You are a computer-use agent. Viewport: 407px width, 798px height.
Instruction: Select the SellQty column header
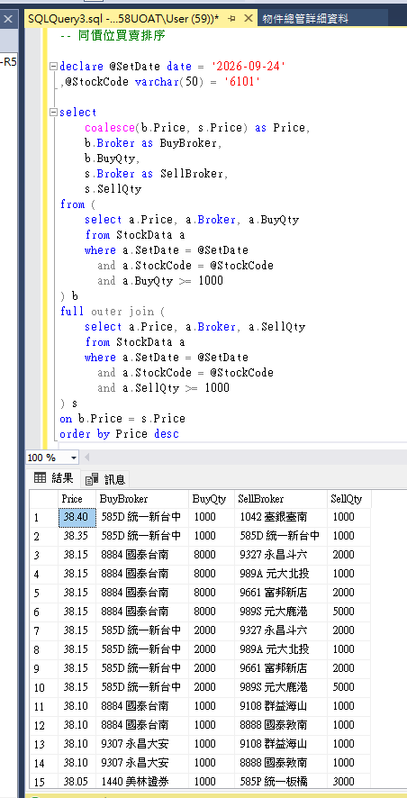pos(349,499)
